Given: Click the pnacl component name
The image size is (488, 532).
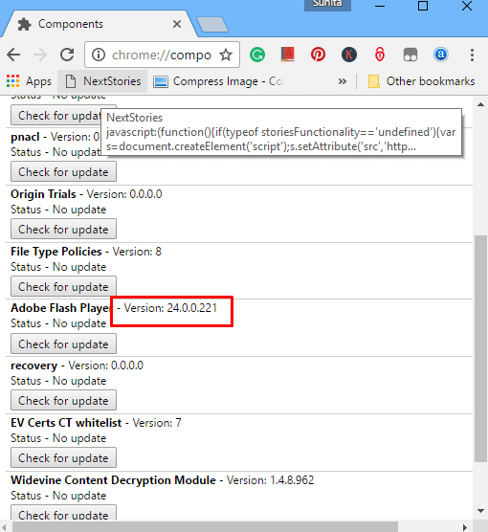Looking at the screenshot, I should tap(25, 137).
